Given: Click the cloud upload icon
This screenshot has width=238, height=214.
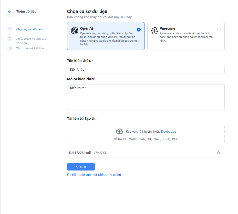Looking at the screenshot, I should [119, 132].
